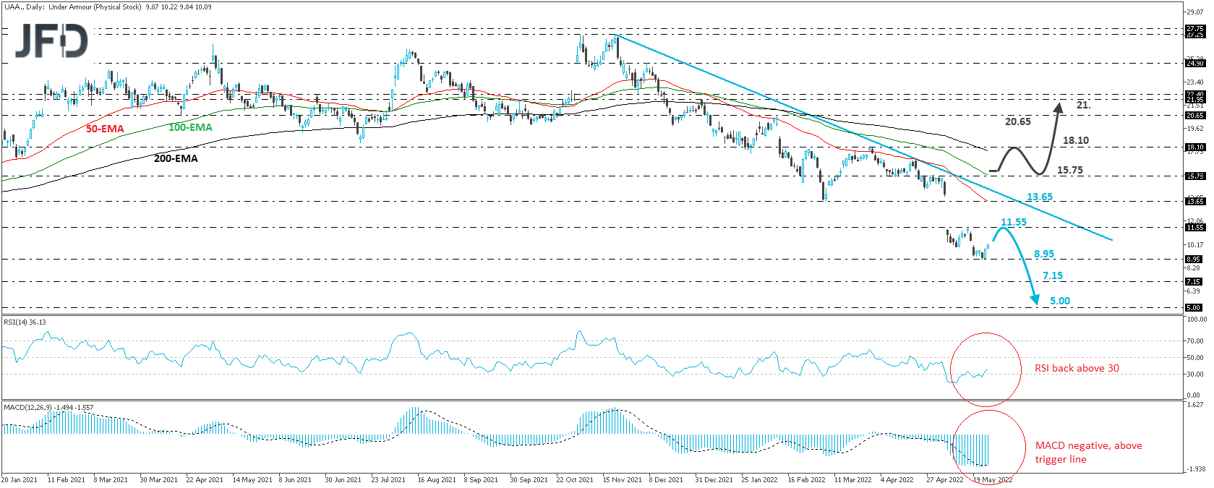Click the 24.90 price tag on axis

click(1194, 63)
